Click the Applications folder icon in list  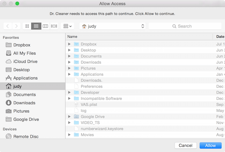[x=76, y=74]
